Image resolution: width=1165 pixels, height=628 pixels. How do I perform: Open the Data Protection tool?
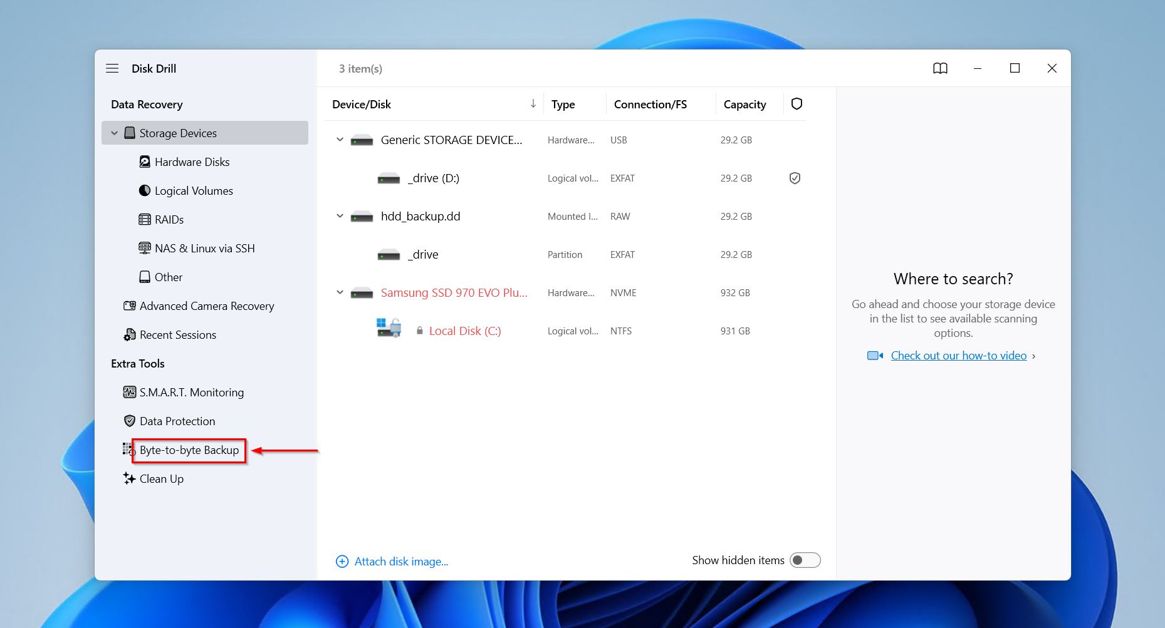pyautogui.click(x=177, y=421)
